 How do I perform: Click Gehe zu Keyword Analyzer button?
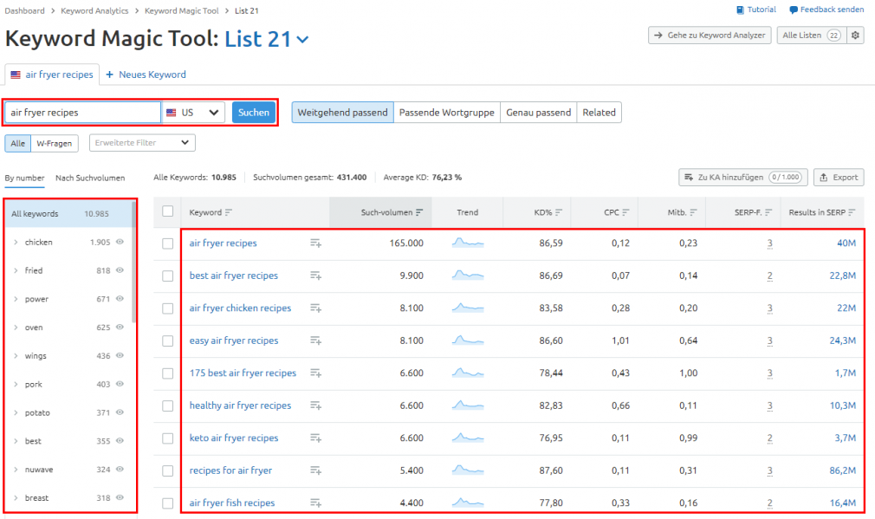point(710,36)
